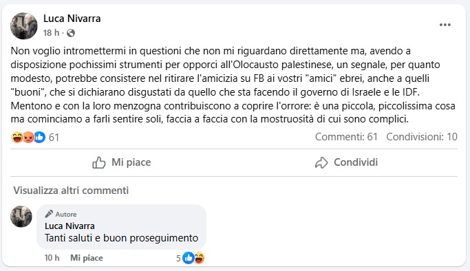
Task: Click the laughing reaction emoji under post
Action: pyautogui.click(x=17, y=137)
